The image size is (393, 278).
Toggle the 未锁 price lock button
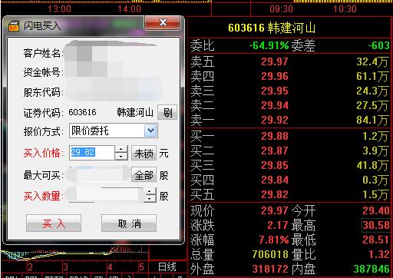point(144,153)
